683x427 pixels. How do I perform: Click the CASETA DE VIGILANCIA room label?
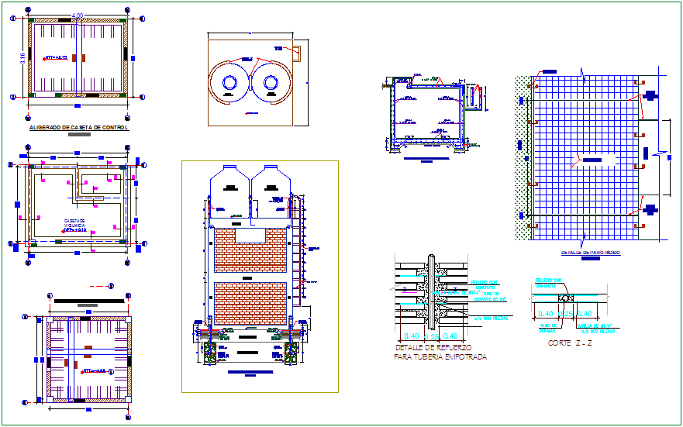[74, 226]
